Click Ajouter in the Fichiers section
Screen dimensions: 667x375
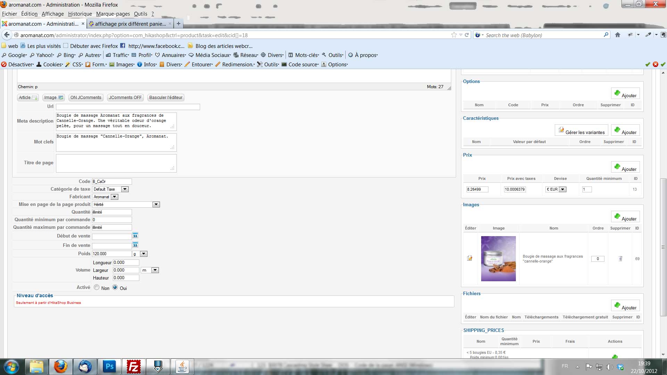(625, 306)
